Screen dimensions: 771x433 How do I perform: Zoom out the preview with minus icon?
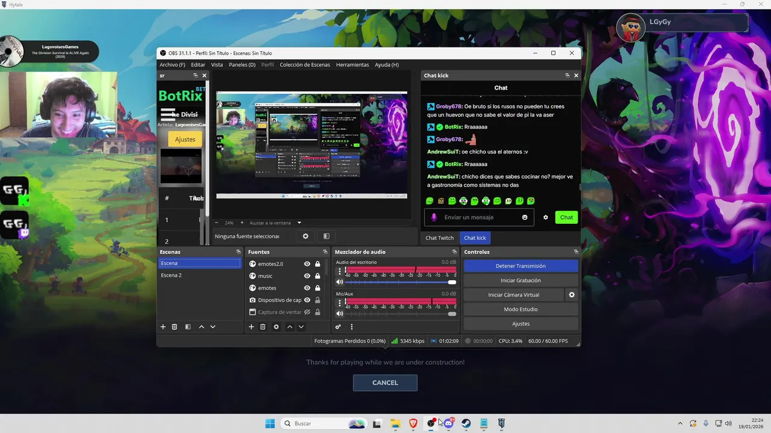point(217,223)
